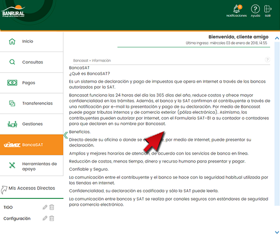
Task: Open the Gestiones menu item
Action: 32,124
